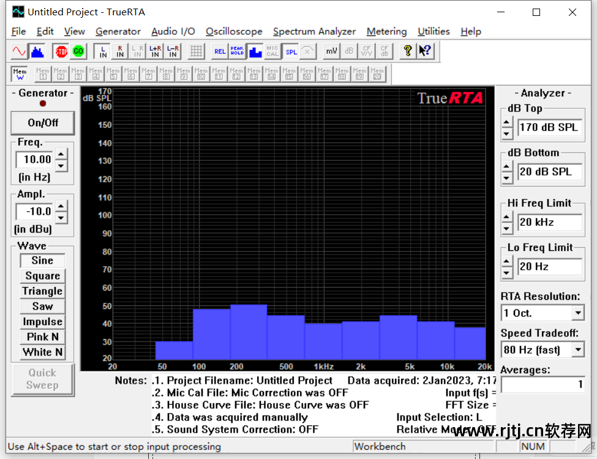Click the Averages input field
Viewport: 597px width, 459px height.
(543, 384)
